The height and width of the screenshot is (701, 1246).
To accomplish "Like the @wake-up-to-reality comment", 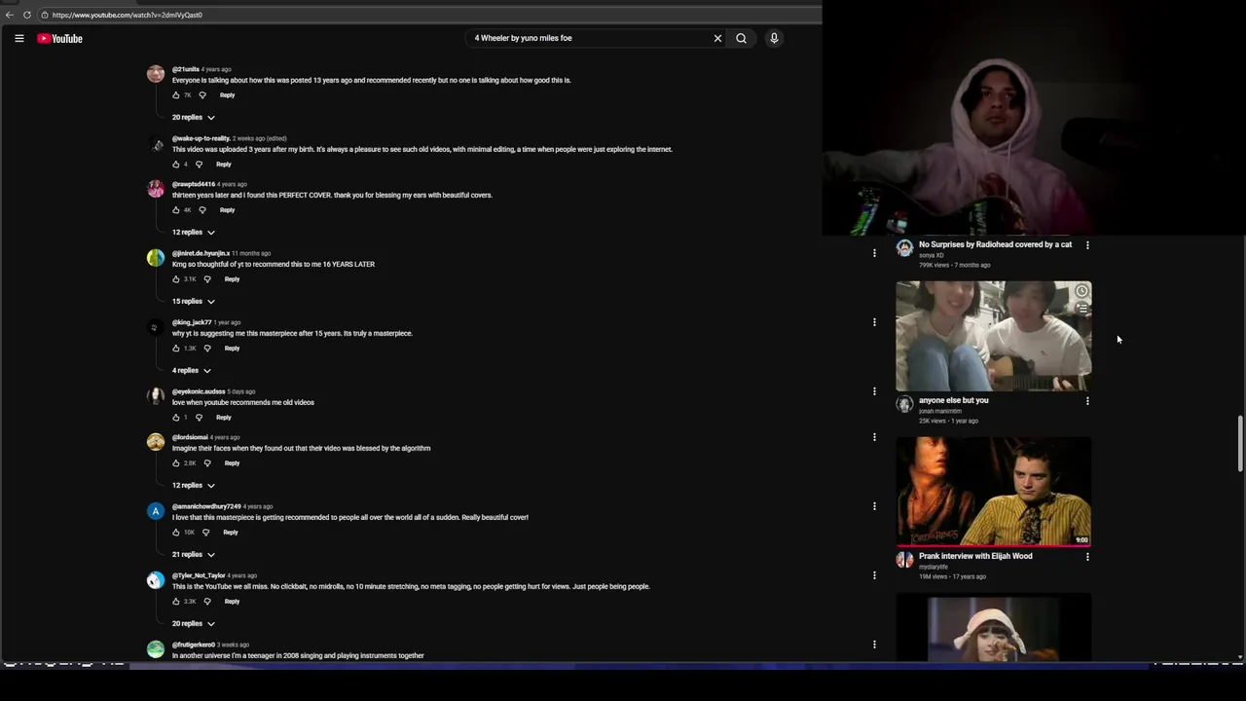I will [176, 165].
